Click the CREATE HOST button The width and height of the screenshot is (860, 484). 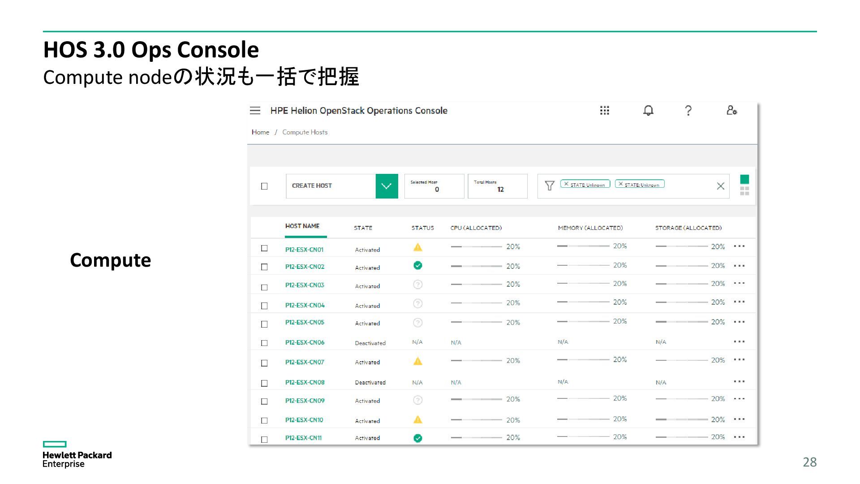point(331,186)
